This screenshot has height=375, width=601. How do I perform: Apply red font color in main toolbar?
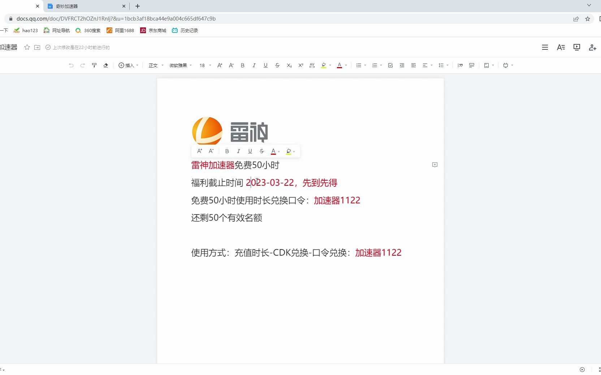(340, 65)
